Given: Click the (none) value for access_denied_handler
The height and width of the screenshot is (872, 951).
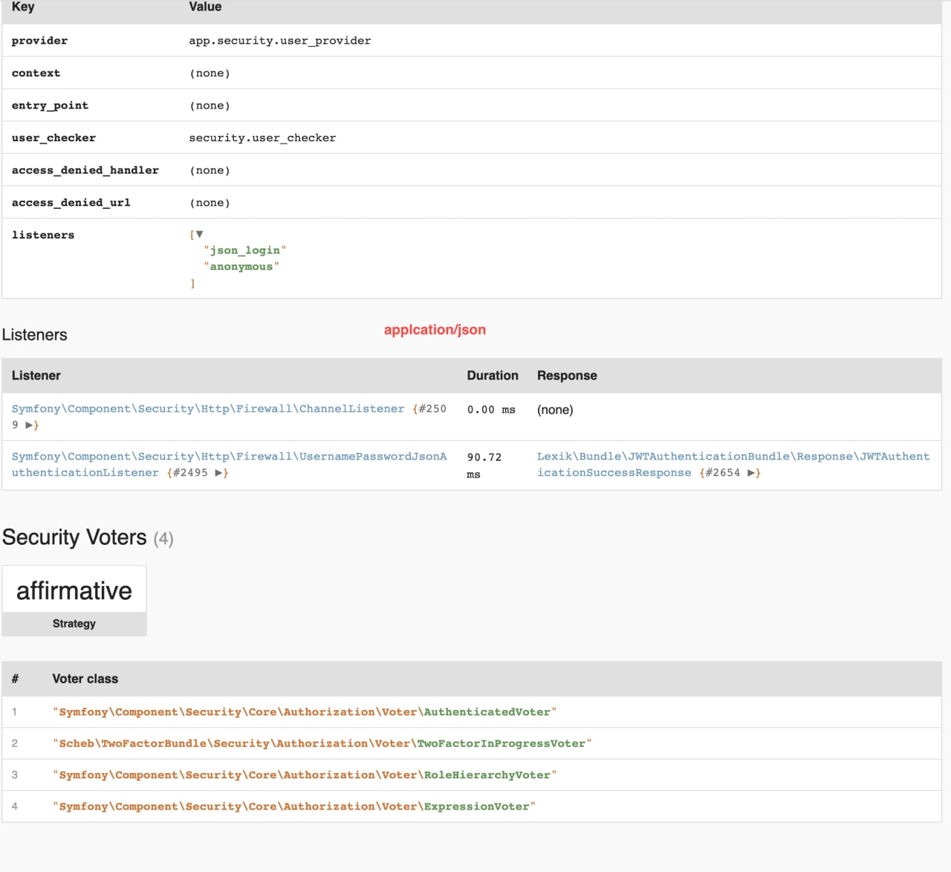Looking at the screenshot, I should pyautogui.click(x=210, y=170).
